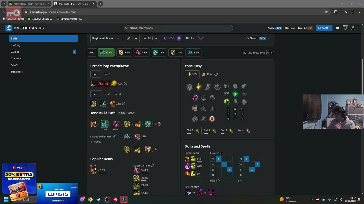Open Guides NEW in header
The width and height of the screenshot is (364, 204).
[275, 28]
